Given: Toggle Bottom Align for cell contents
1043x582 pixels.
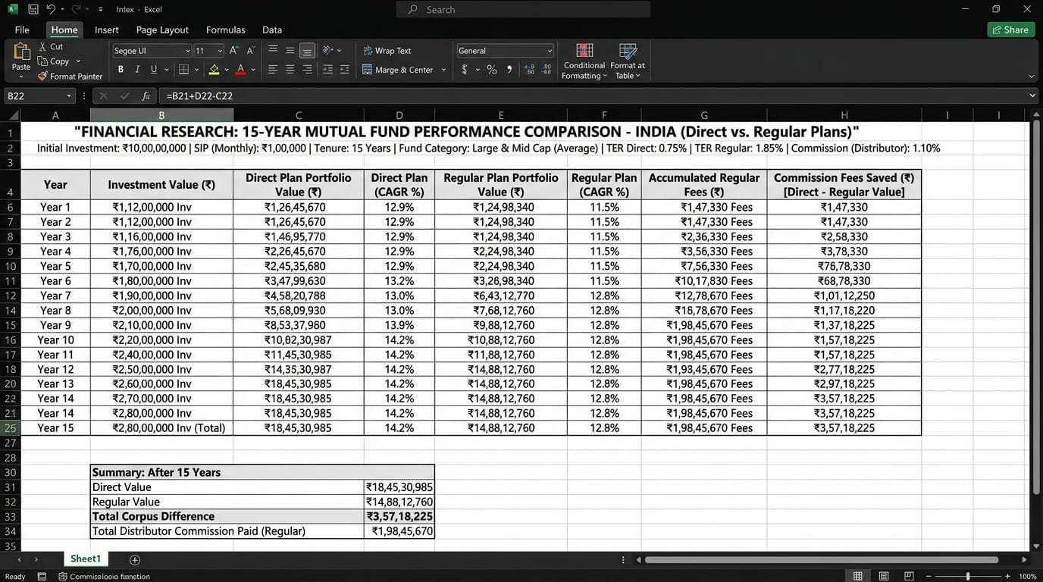Looking at the screenshot, I should (307, 51).
